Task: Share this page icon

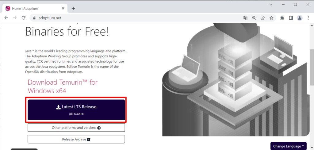Action: (262, 18)
